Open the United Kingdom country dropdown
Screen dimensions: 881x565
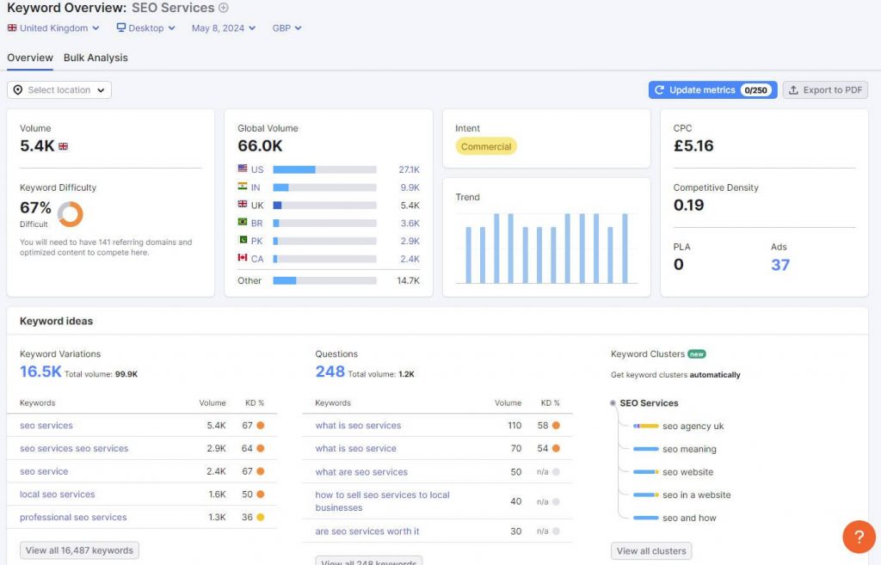pos(53,28)
